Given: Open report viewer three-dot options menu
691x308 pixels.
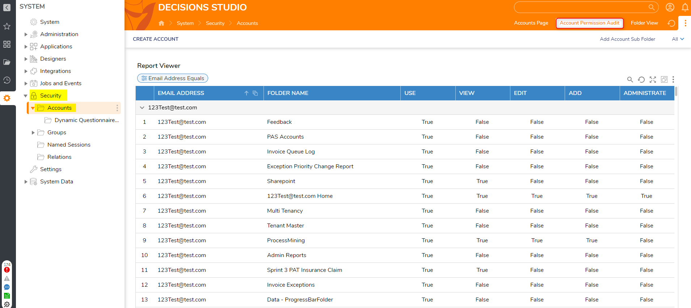Looking at the screenshot, I should 673,79.
